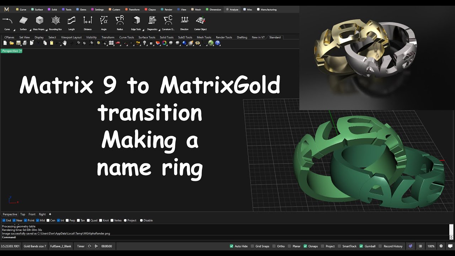Image resolution: width=455 pixels, height=256 pixels.
Task: Select the Direction analysis tool
Action: [184, 20]
